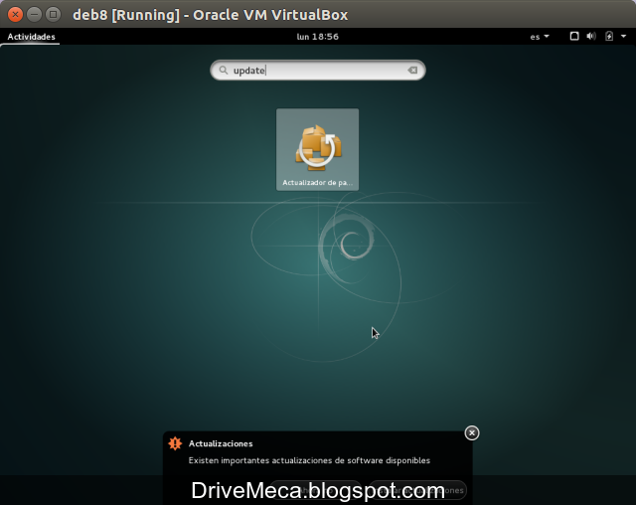Clear the search field with the backspace icon
Screen dimensions: 636x505
[x=412, y=71]
